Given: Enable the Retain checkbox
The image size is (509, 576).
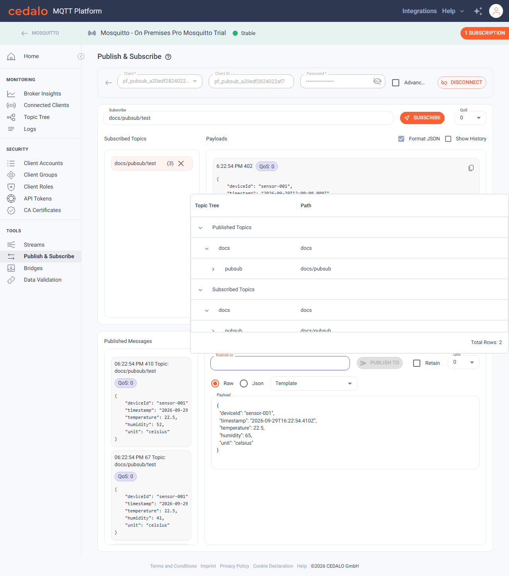Looking at the screenshot, I should tap(417, 363).
